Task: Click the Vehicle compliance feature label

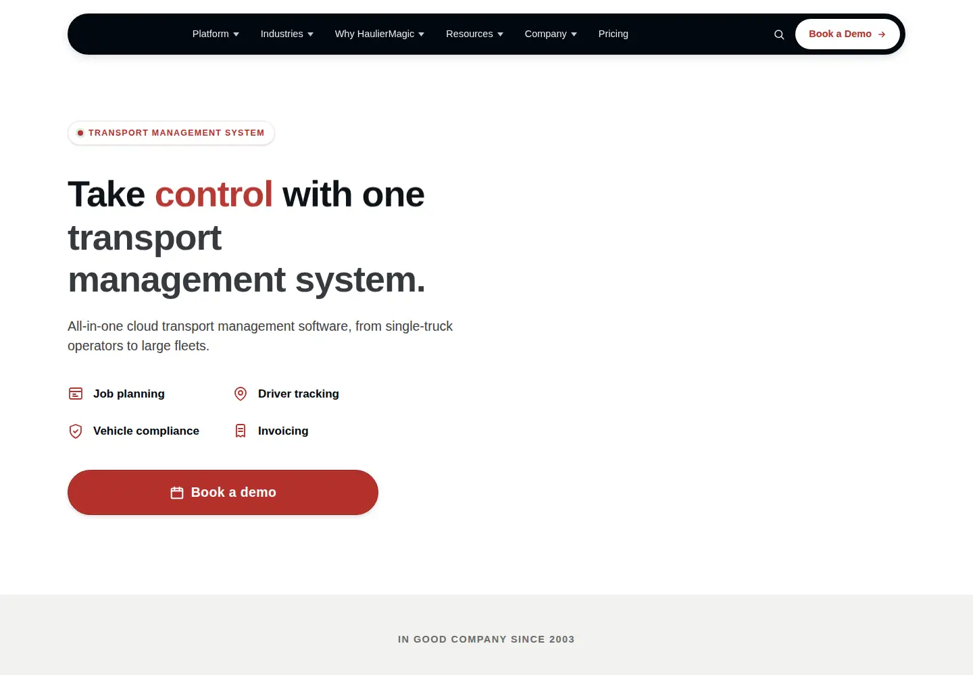Action: point(146,431)
